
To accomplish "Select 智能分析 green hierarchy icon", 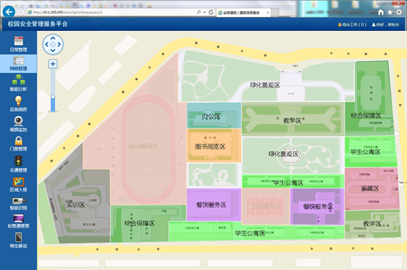I will (x=18, y=80).
